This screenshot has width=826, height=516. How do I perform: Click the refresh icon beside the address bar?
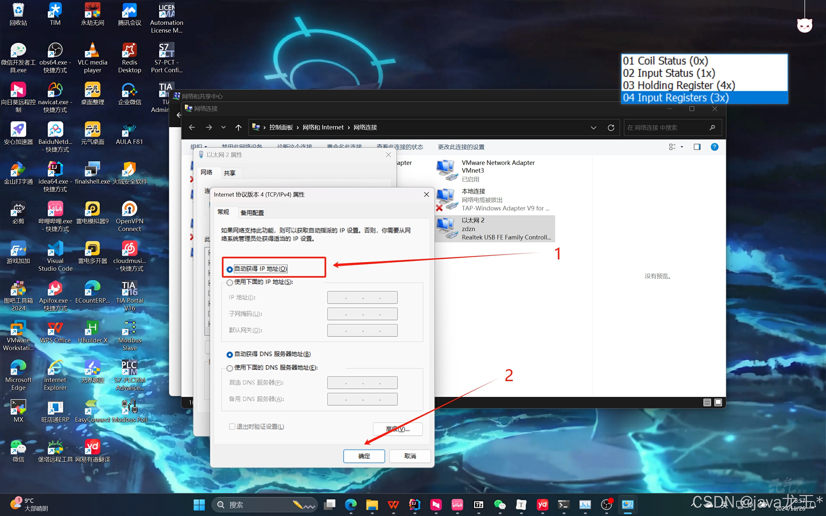tap(611, 127)
